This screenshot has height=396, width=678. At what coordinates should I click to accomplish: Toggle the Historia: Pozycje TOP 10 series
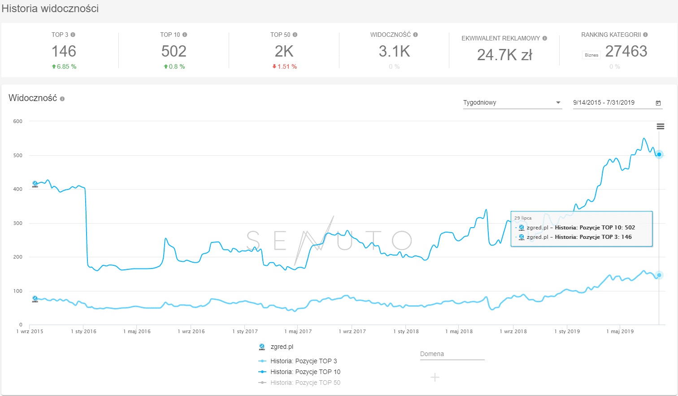305,372
